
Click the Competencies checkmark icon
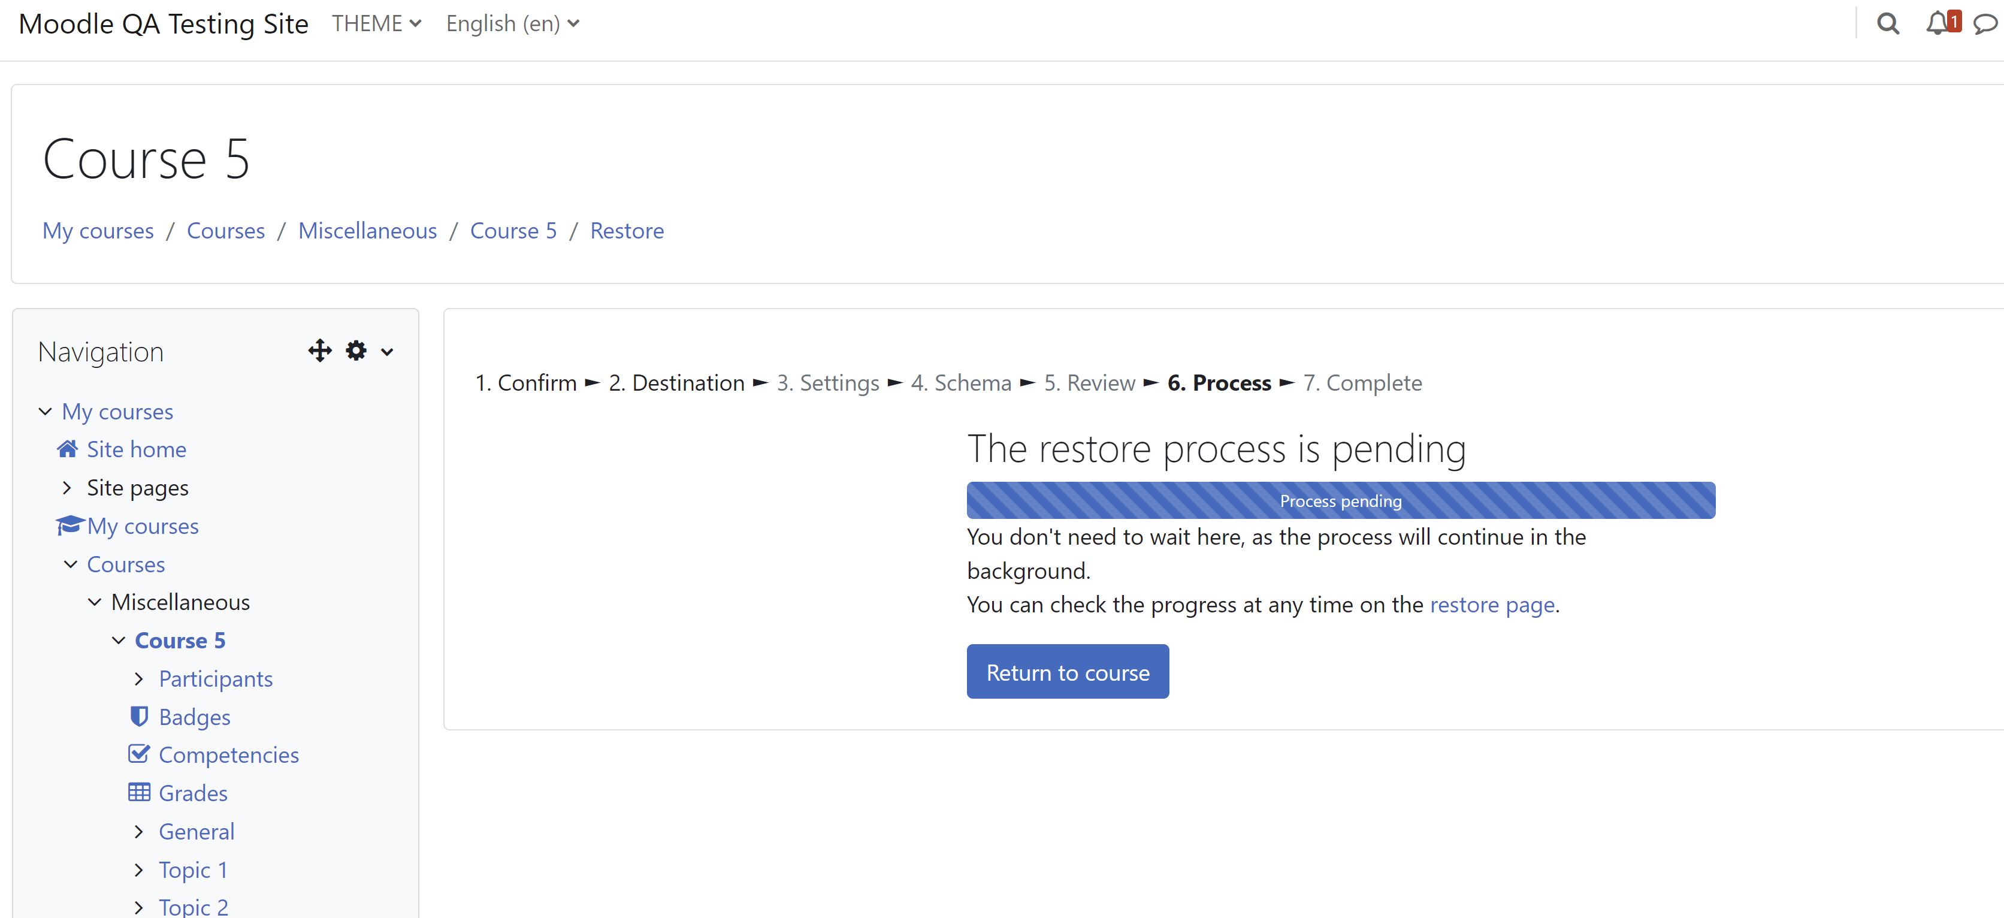[x=139, y=754]
